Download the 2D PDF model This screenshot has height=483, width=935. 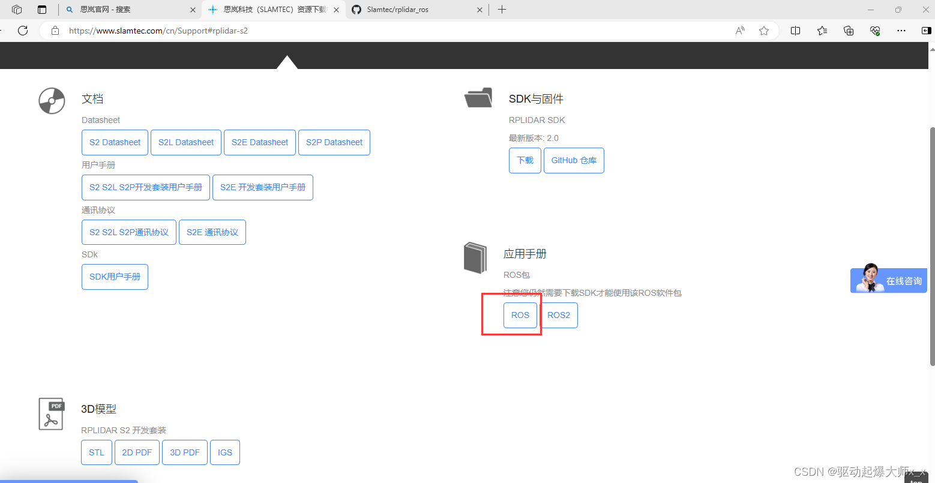137,452
